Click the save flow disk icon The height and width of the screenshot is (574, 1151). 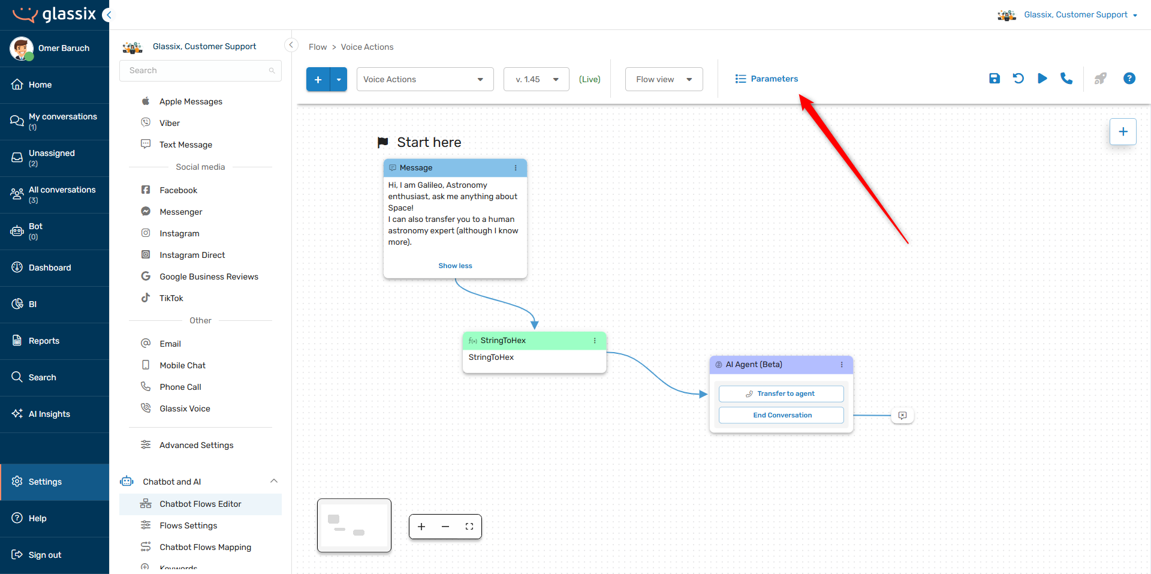click(x=995, y=79)
